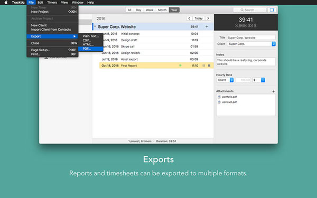Click the Search field
The width and height of the screenshot is (317, 198).
pyautogui.click(x=249, y=10)
